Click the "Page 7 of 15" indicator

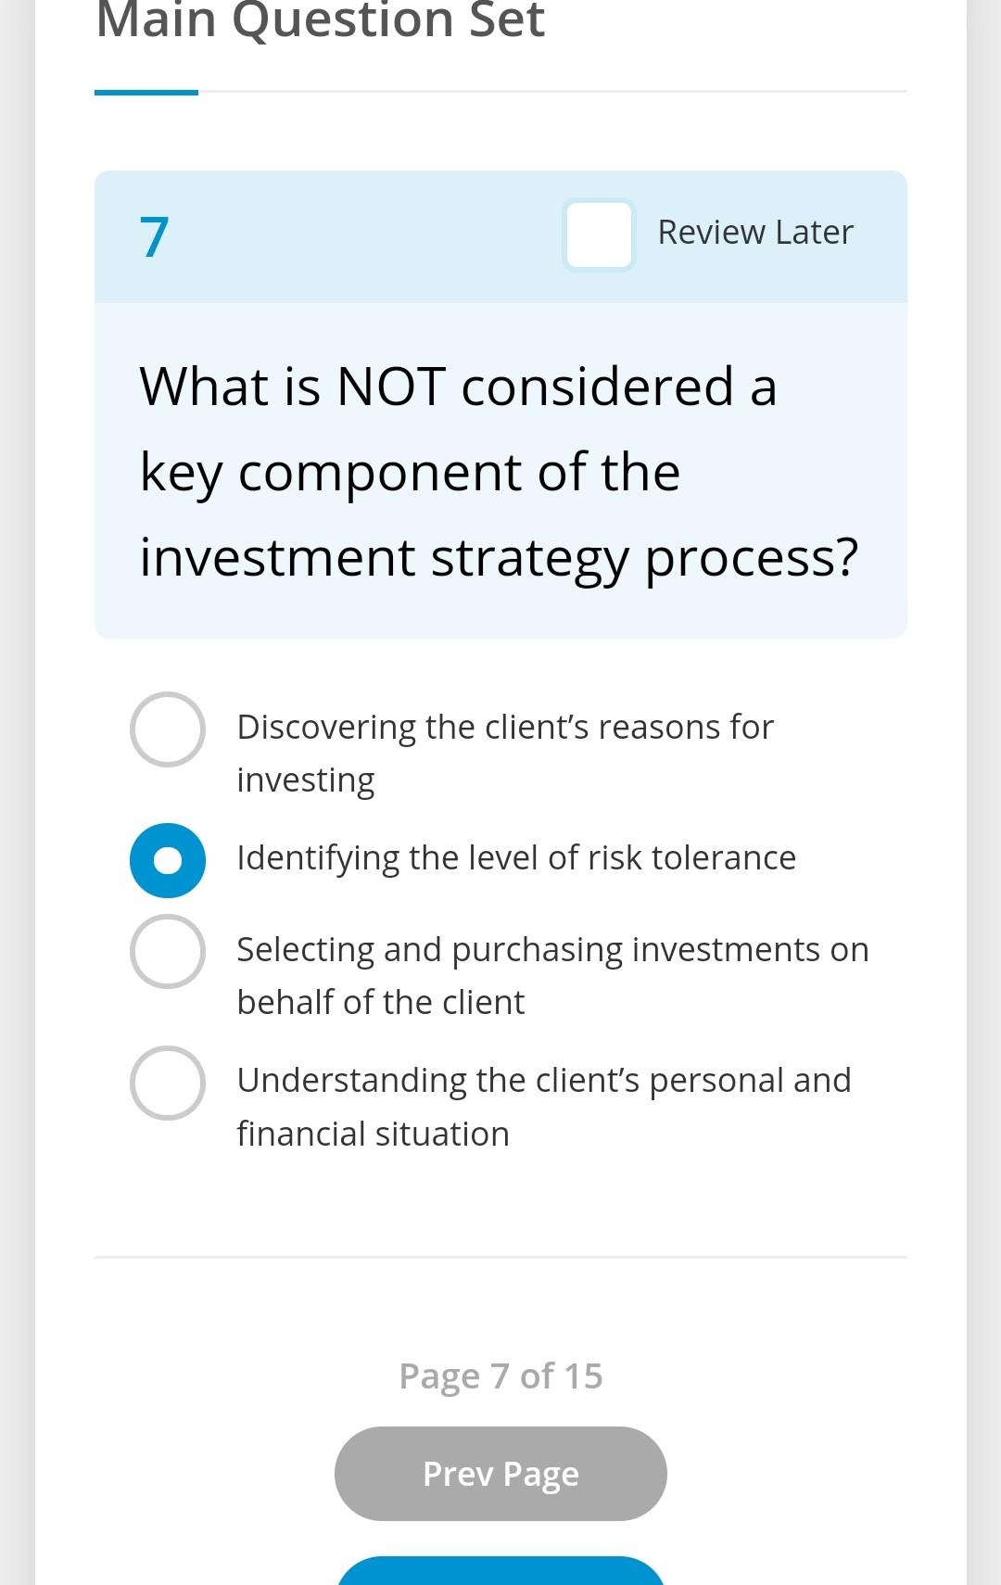click(500, 1376)
